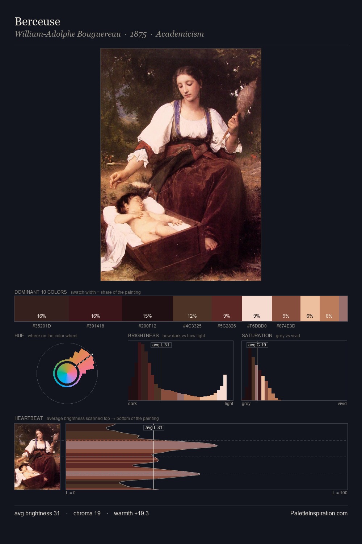Select the #391418 dark maroon swatch

pyautogui.click(x=96, y=309)
